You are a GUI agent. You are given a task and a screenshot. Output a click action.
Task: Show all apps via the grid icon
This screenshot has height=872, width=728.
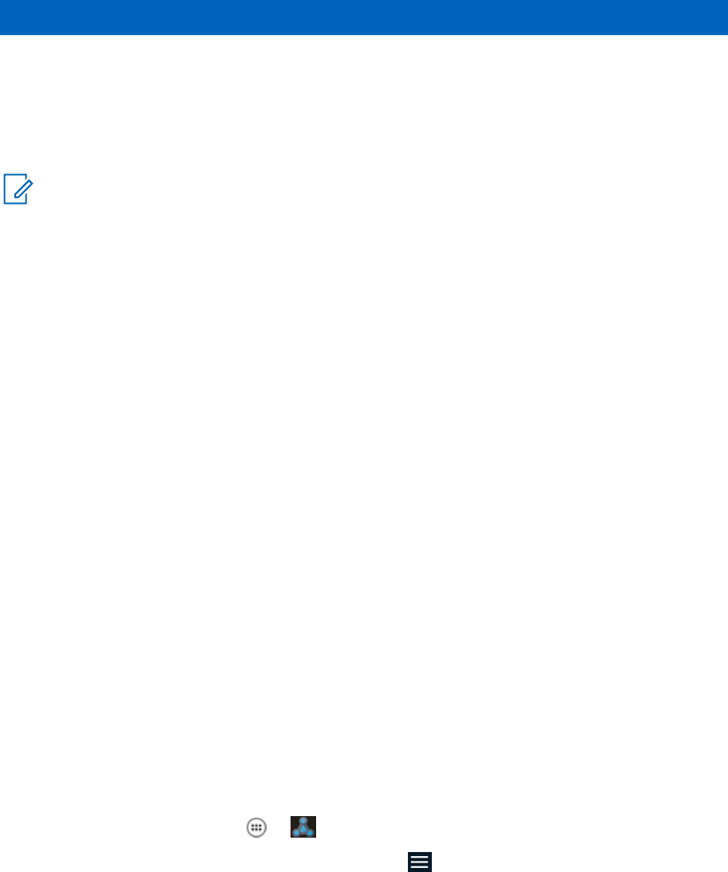(x=256, y=827)
